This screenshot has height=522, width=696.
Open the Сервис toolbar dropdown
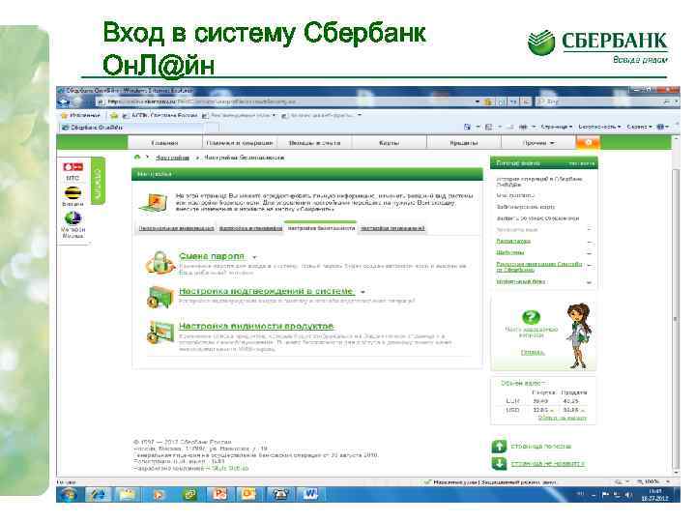pyautogui.click(x=640, y=127)
